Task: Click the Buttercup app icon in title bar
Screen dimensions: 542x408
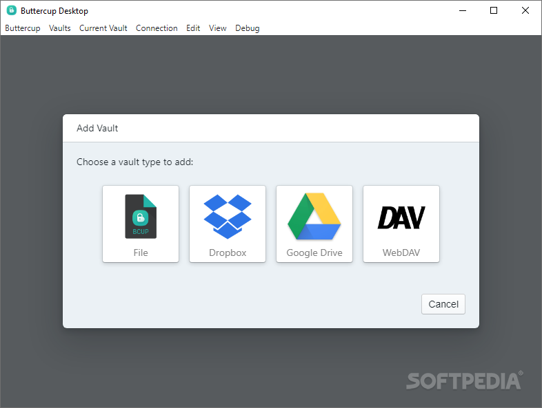Action: 12,10
